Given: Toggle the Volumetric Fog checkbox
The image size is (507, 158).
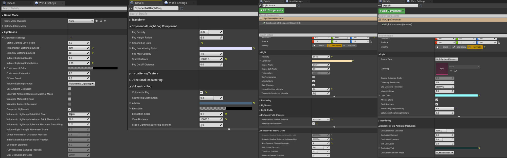Looking at the screenshot, I should pyautogui.click(x=201, y=92).
